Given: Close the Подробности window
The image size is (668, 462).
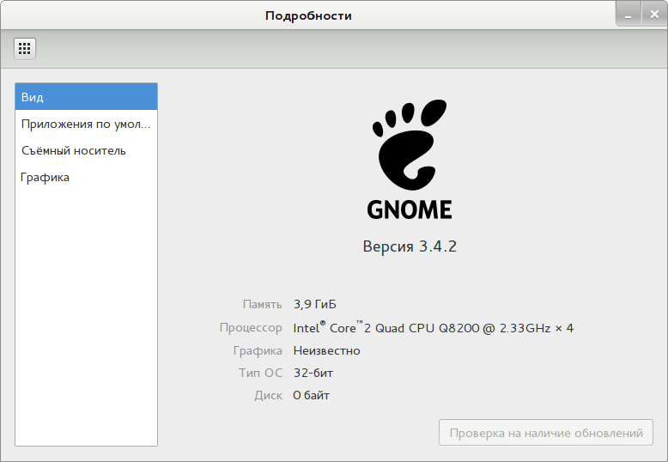Looking at the screenshot, I should pos(654,15).
